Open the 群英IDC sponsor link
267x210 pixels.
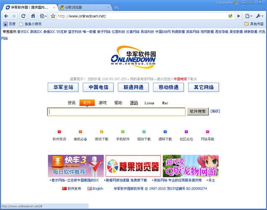coord(36,32)
